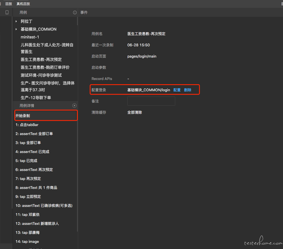Open 医生工资患教-购药订单评价 test case

45,67
